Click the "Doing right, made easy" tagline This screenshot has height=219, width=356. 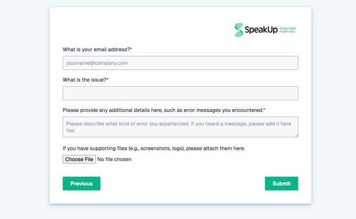[287, 30]
